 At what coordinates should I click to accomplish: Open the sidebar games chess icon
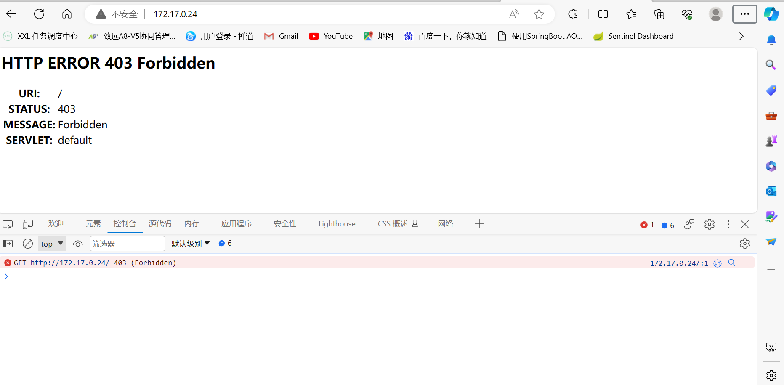pyautogui.click(x=771, y=141)
